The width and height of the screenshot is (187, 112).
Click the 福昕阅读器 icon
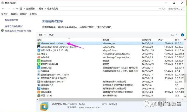click(39, 92)
